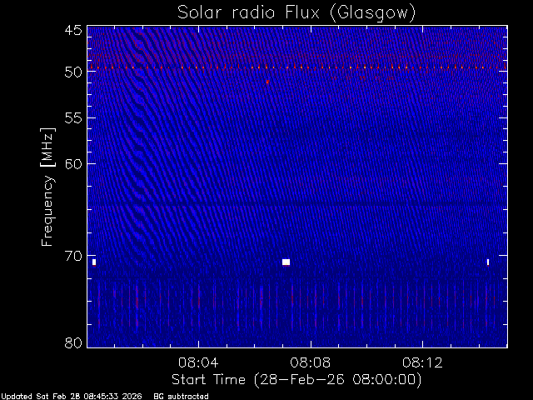533x400 pixels.
Task: Pick the 55 frequency tick label
Action: coord(73,118)
